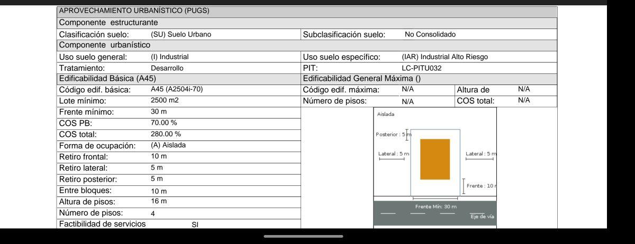Click the label 'Factibilidad de servicios'
The width and height of the screenshot is (635, 244).
(x=102, y=224)
